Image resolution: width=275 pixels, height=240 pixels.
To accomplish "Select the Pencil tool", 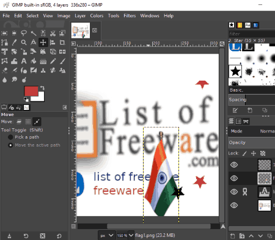I will coord(53,61).
